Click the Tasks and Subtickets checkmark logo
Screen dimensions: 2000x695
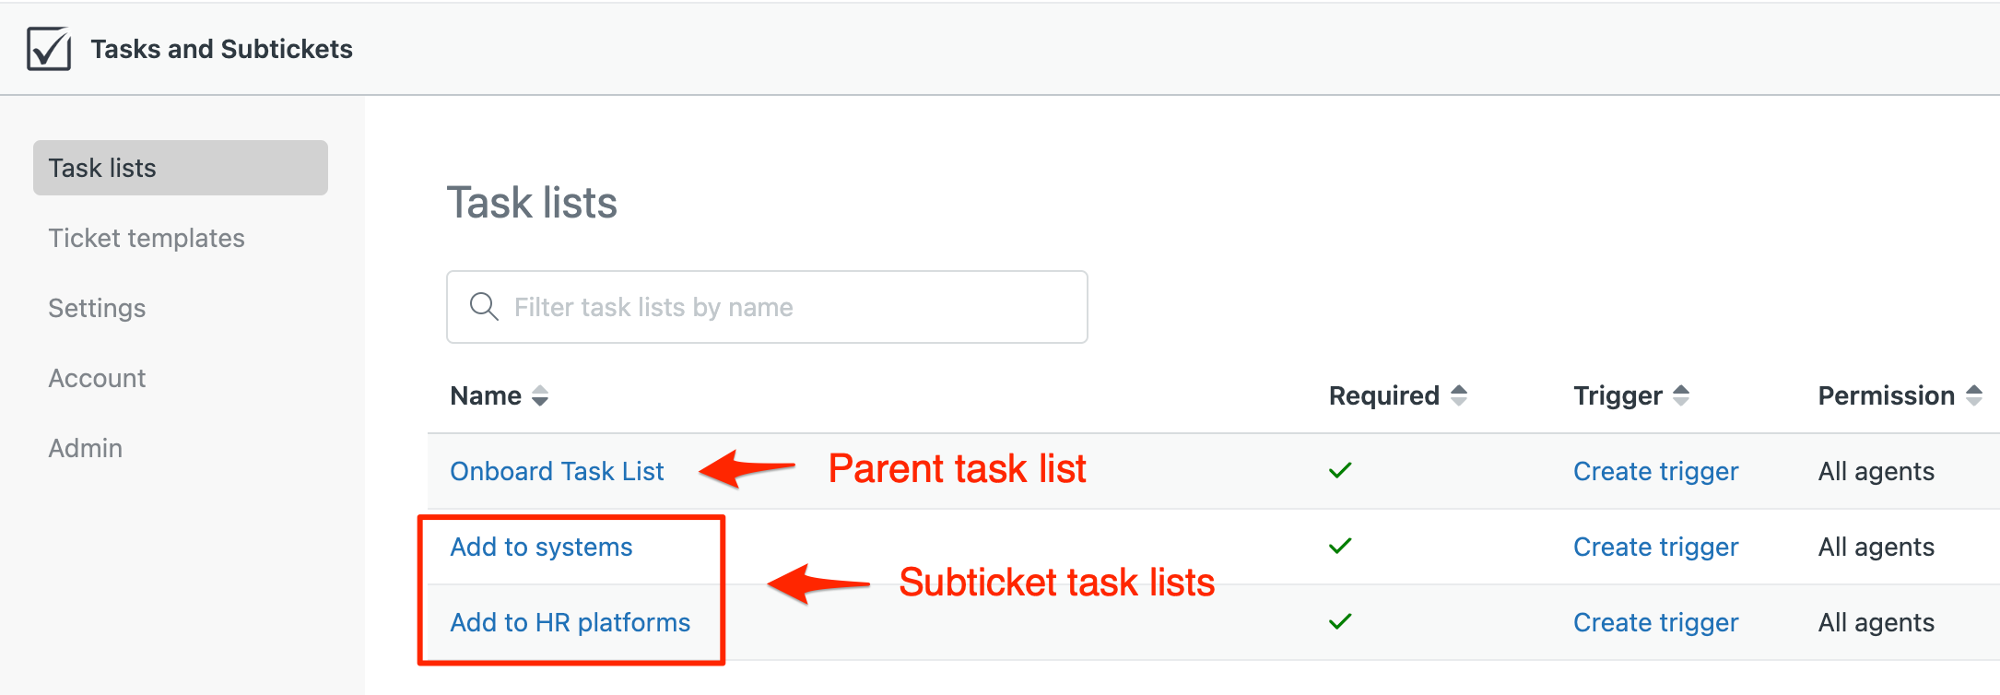[49, 48]
